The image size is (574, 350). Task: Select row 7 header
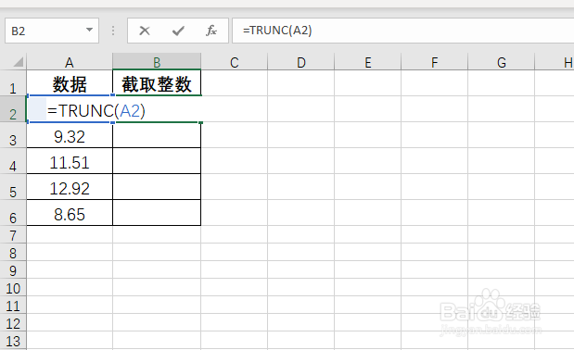tap(13, 235)
